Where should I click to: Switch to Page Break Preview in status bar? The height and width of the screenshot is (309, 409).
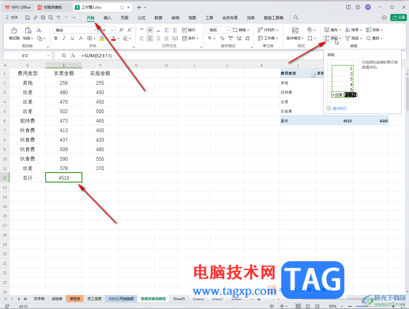pyautogui.click(x=308, y=306)
